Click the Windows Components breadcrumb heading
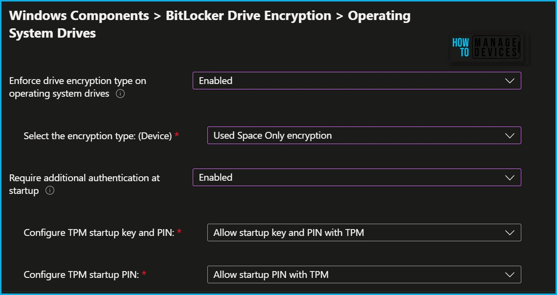 pos(79,16)
